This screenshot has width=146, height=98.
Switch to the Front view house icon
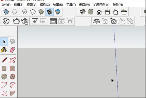pyautogui.click(x=99, y=12)
